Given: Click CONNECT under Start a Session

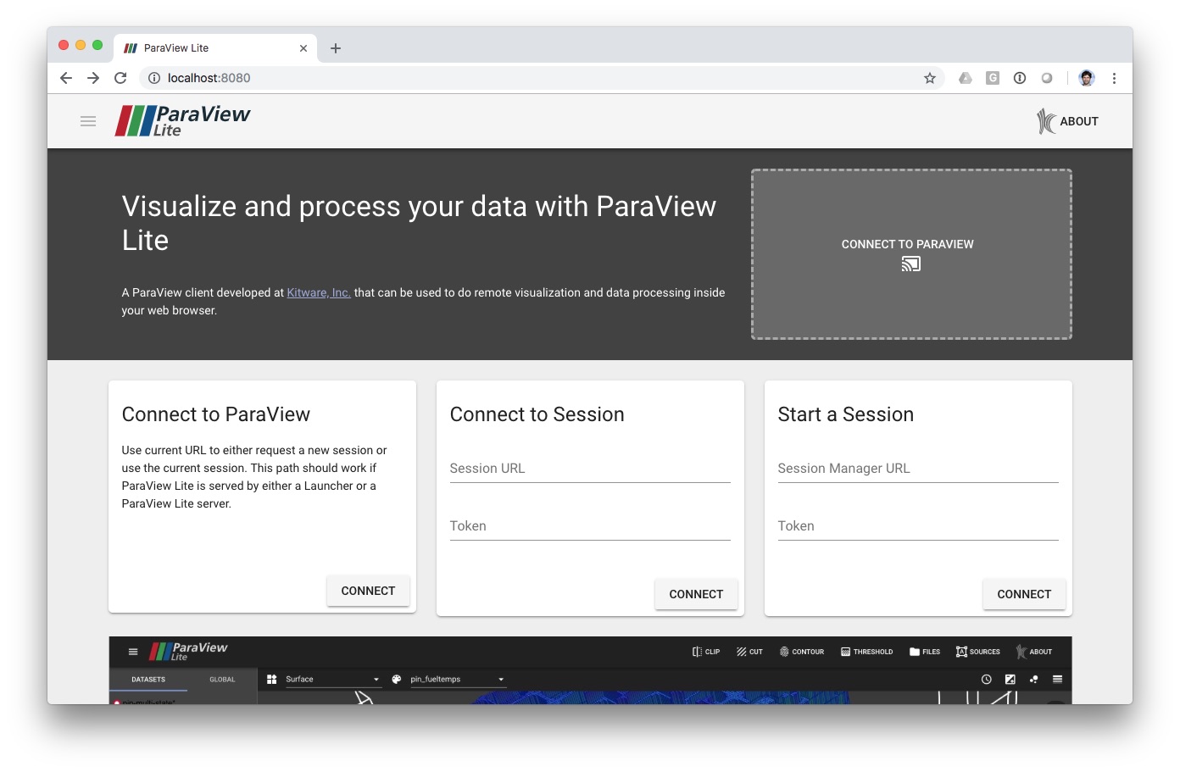Looking at the screenshot, I should click(x=1023, y=594).
